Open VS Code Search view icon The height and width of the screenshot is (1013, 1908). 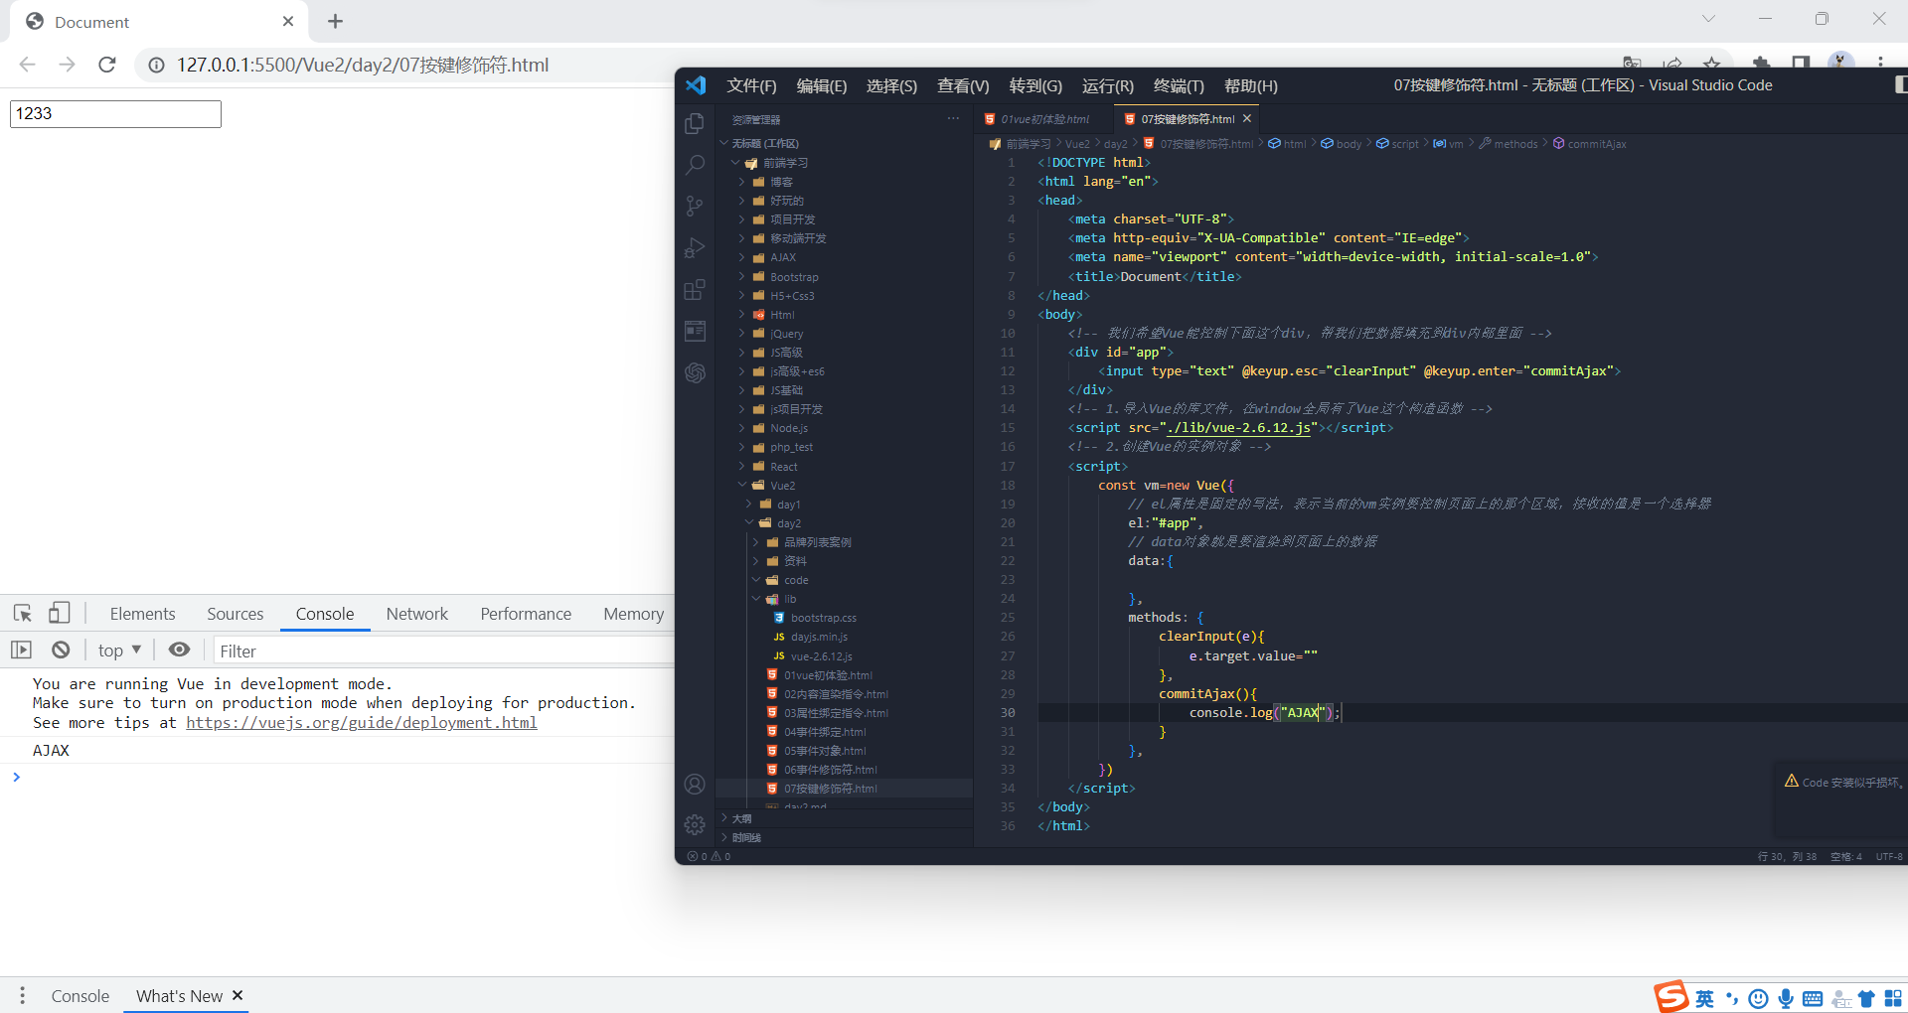695,165
